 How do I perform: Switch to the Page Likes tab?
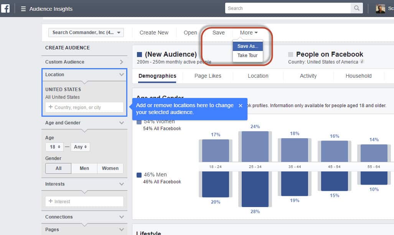point(208,76)
